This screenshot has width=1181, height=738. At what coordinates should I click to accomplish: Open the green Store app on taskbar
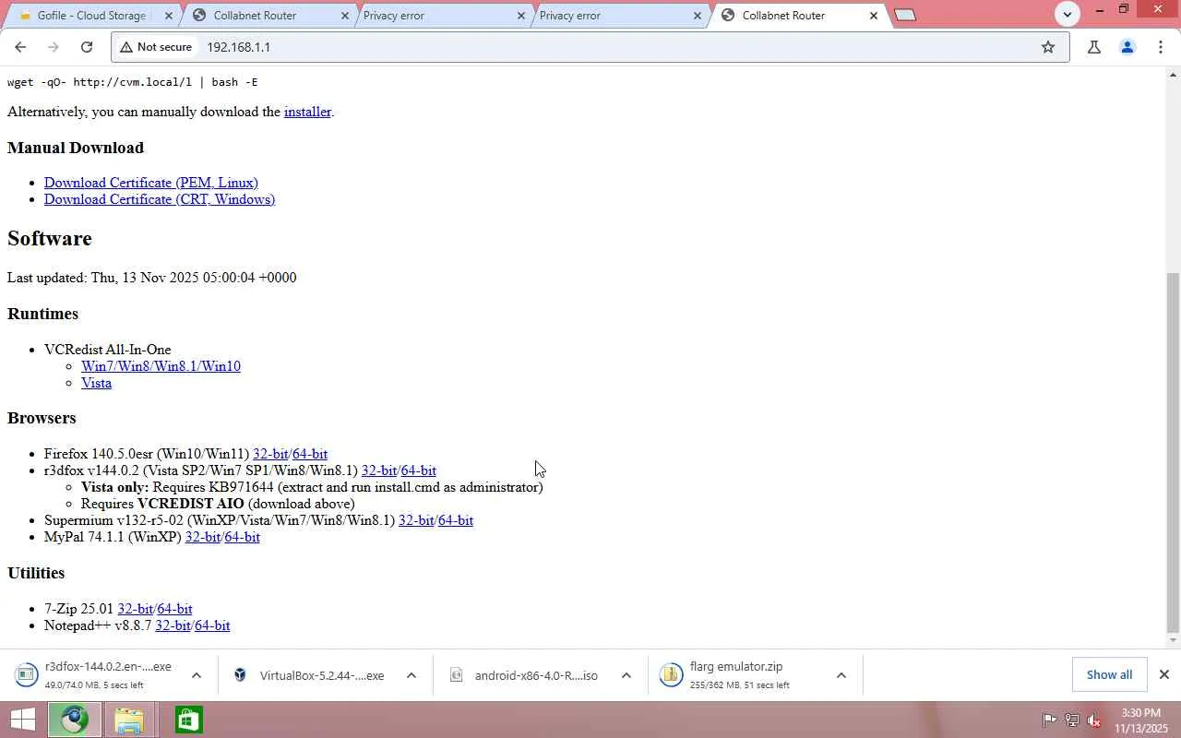coord(188,720)
